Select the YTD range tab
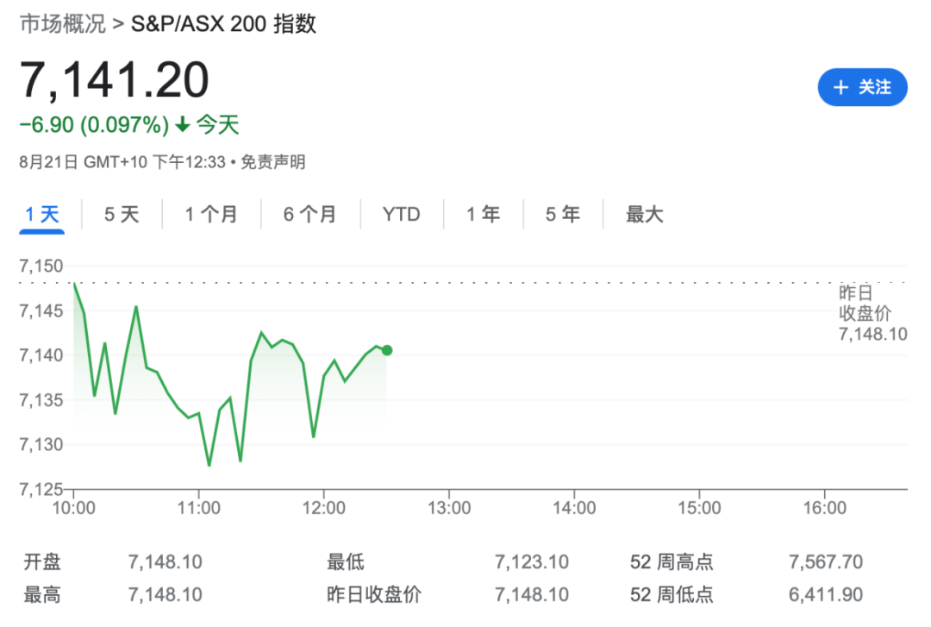 (402, 214)
